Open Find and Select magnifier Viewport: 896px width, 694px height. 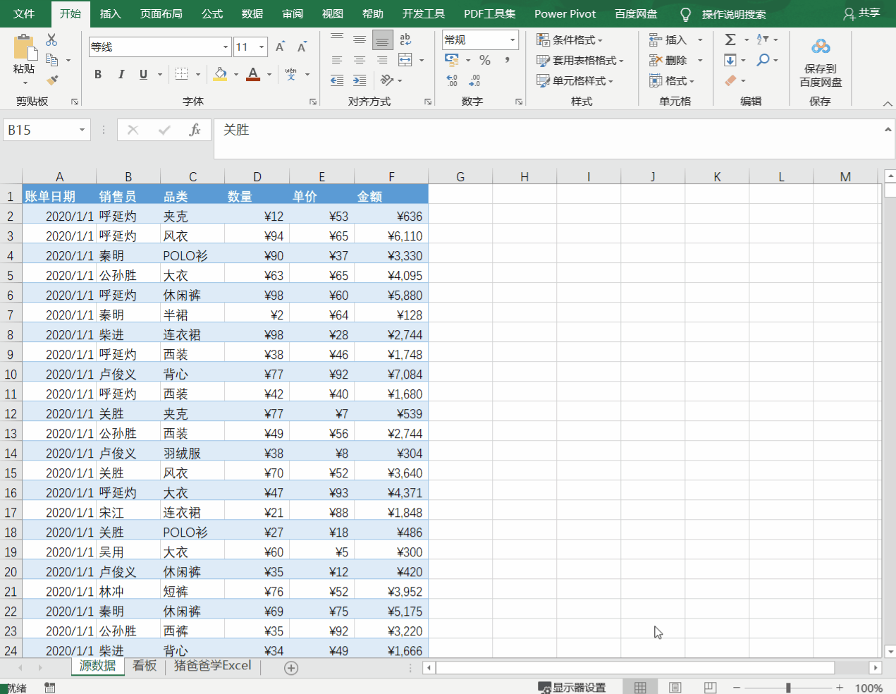[763, 60]
